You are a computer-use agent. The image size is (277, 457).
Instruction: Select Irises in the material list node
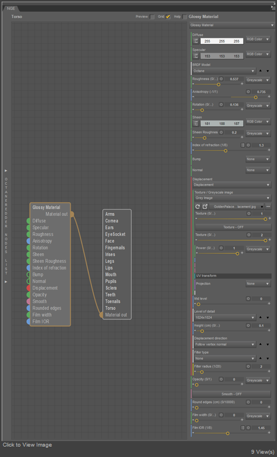click(x=110, y=254)
